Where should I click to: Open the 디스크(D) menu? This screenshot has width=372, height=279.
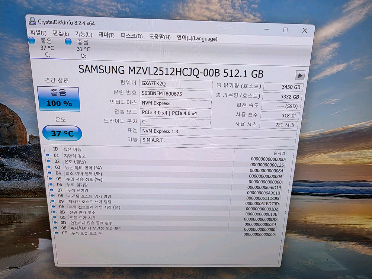[132, 36]
